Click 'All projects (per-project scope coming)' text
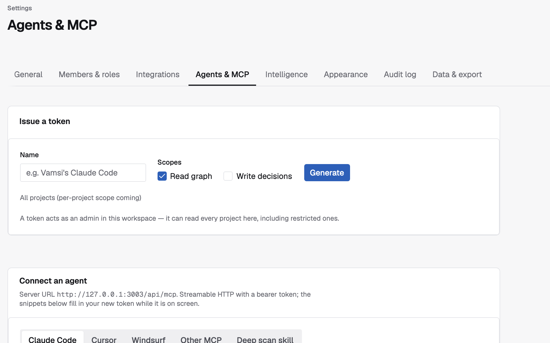This screenshot has width=550, height=343. [80, 198]
